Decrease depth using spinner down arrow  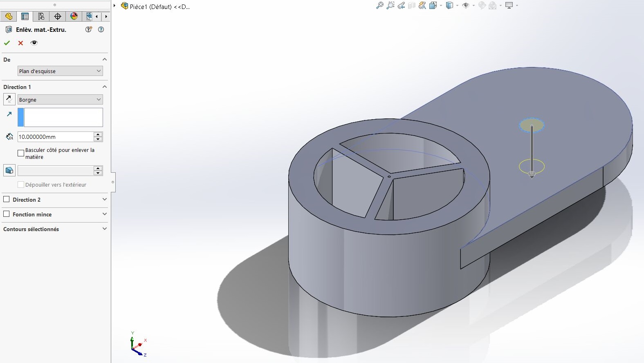tap(98, 139)
